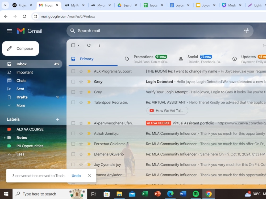Select the Aaliah Jomiloju email checkbox

tap(73, 133)
